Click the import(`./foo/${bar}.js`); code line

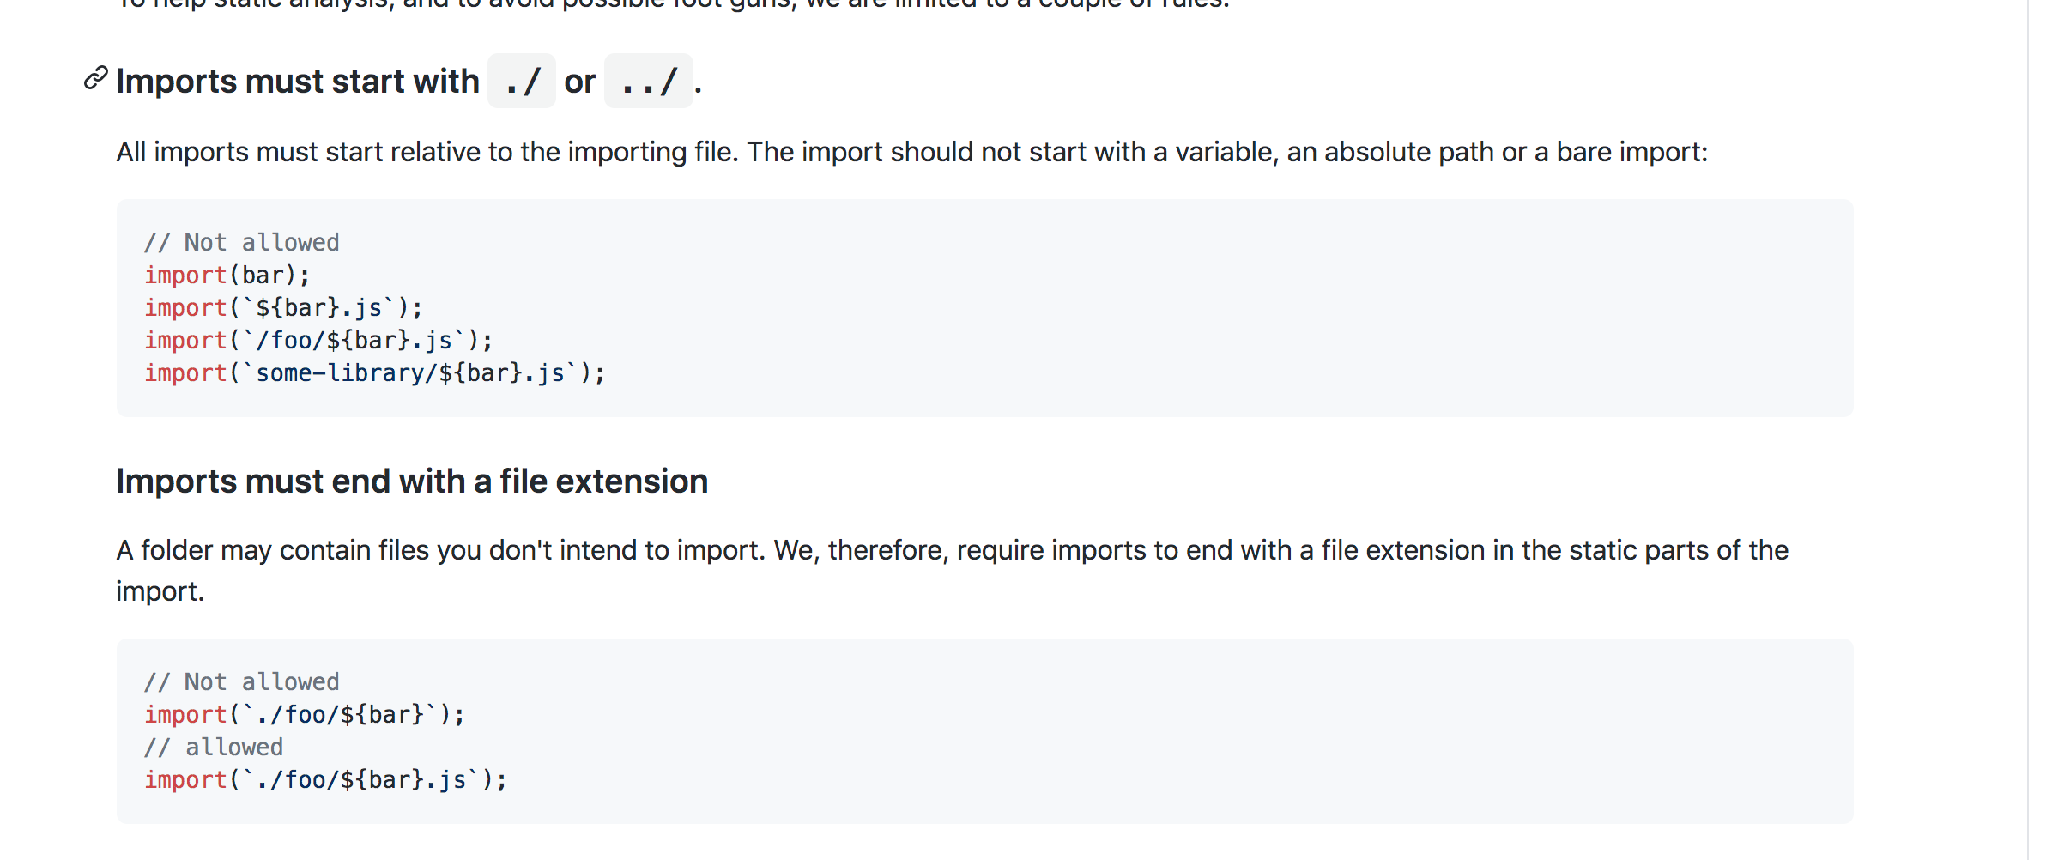coord(326,780)
